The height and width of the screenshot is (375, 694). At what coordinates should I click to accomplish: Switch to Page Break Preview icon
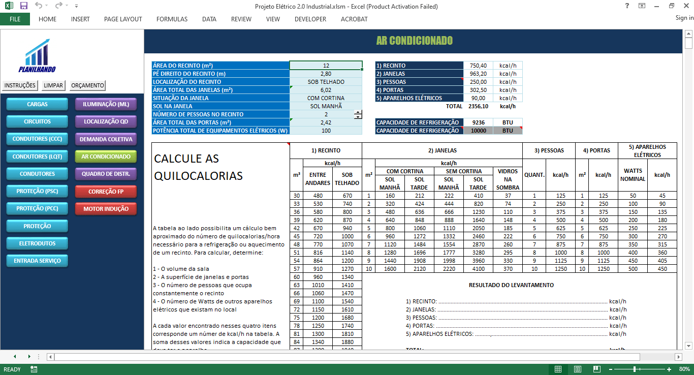coord(597,369)
